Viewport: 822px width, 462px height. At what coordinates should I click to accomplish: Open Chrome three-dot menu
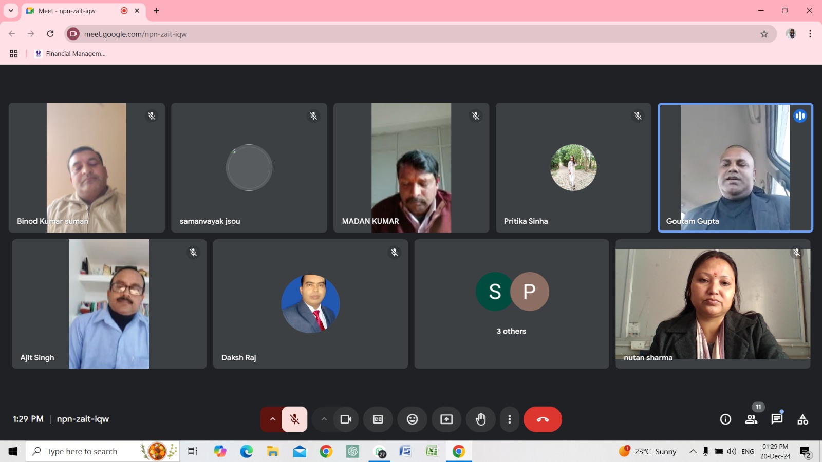click(x=810, y=34)
